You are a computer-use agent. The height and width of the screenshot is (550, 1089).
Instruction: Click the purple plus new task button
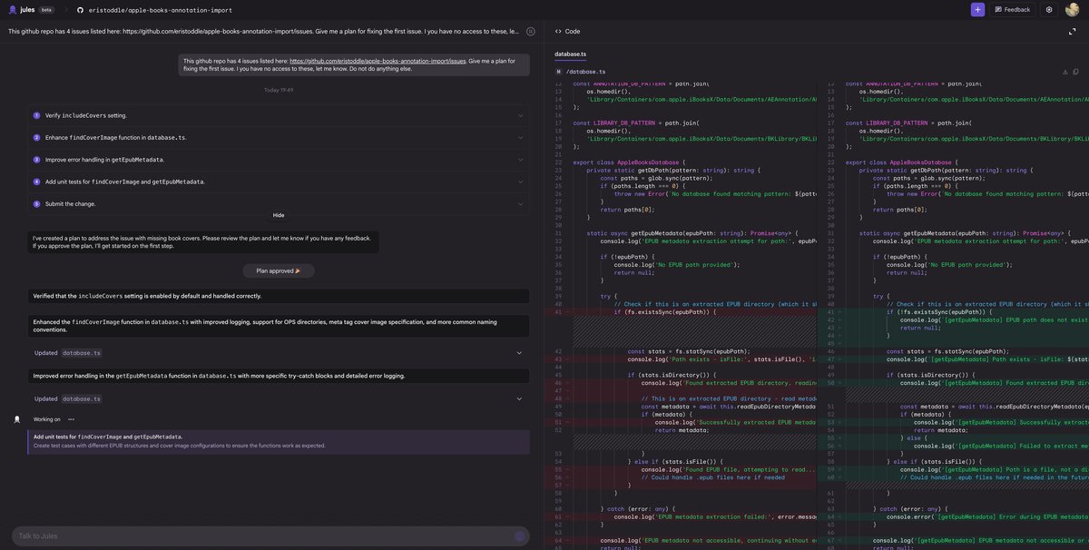(x=977, y=9)
